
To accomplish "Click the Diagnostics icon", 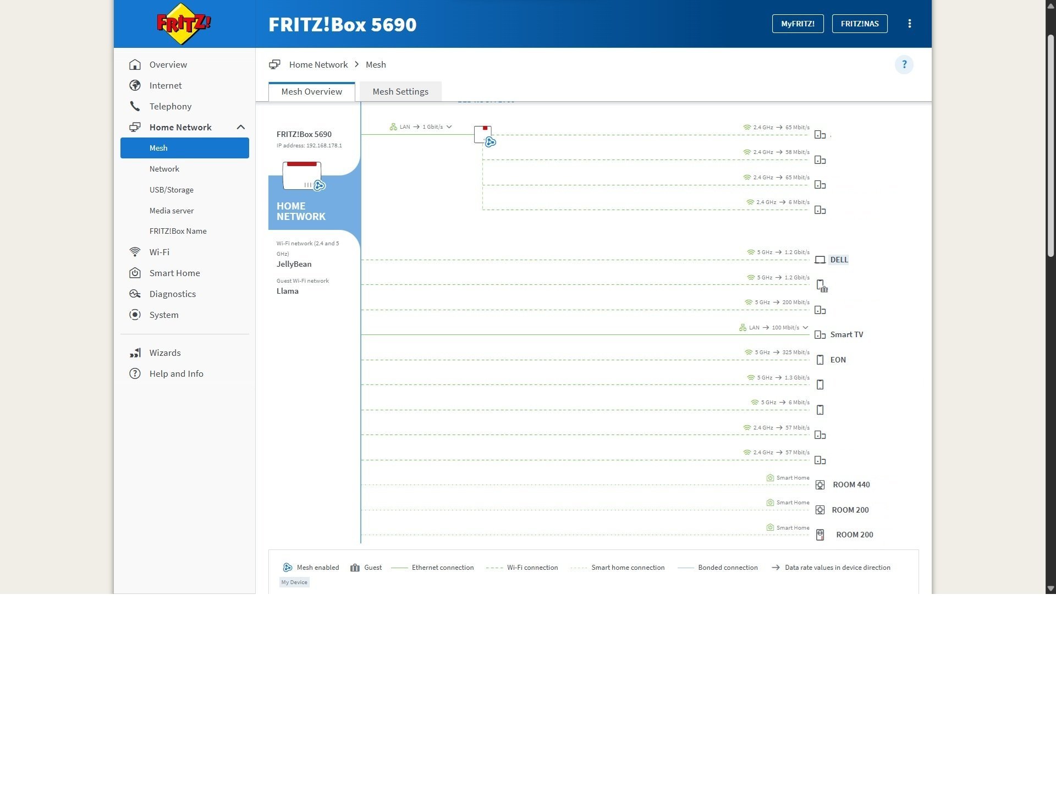I will click(135, 294).
